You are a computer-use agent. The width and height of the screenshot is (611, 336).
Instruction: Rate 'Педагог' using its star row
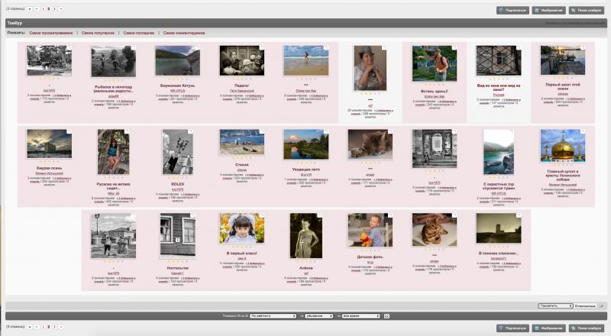(x=241, y=79)
